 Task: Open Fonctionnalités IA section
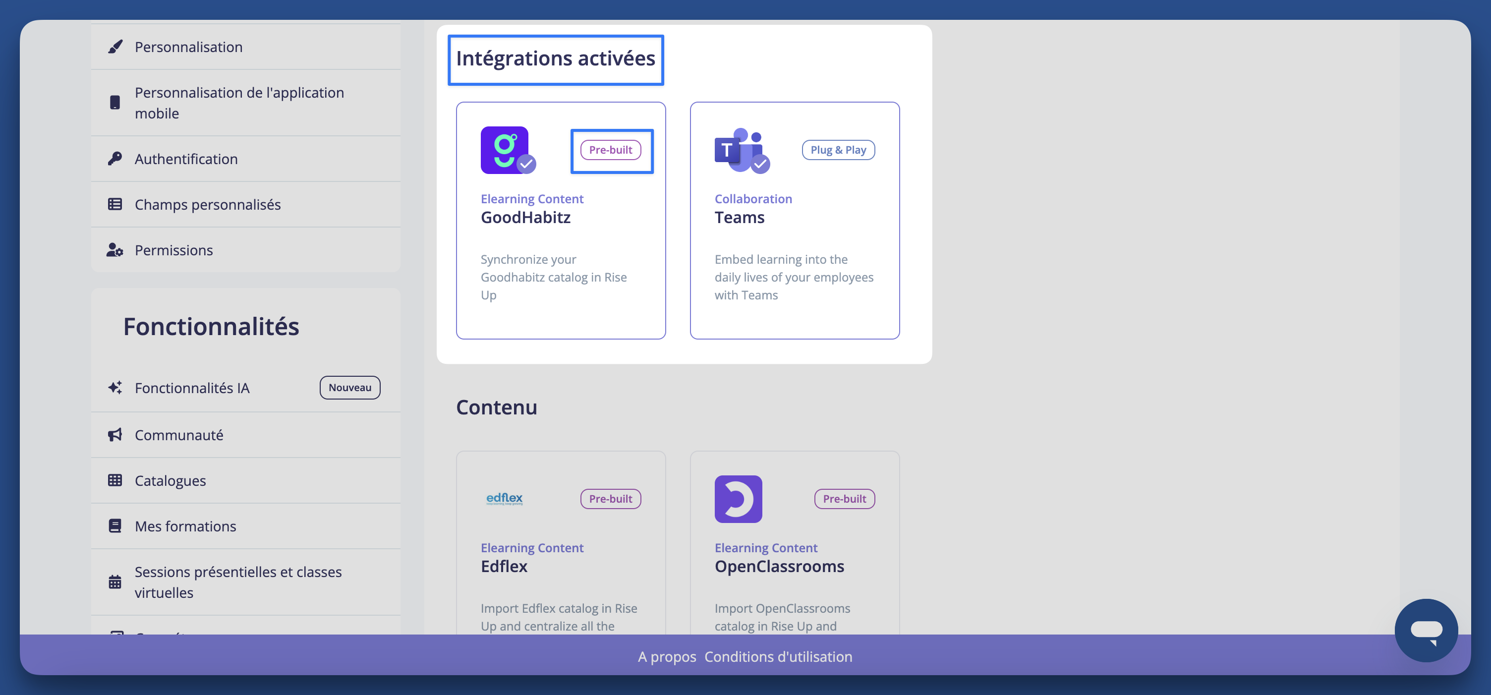coord(245,388)
